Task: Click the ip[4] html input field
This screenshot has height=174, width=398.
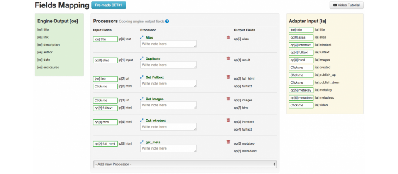Action: coord(105,122)
